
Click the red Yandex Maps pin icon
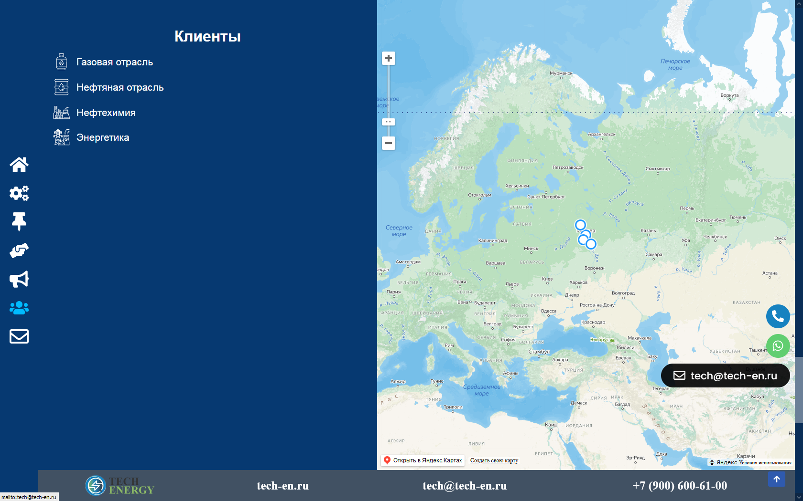(x=387, y=460)
